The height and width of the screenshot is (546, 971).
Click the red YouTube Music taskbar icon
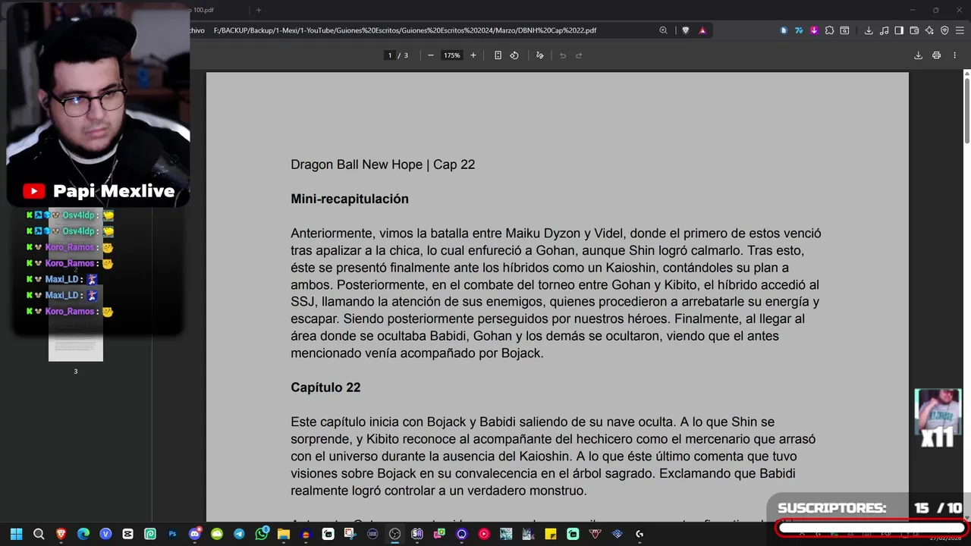(x=484, y=534)
